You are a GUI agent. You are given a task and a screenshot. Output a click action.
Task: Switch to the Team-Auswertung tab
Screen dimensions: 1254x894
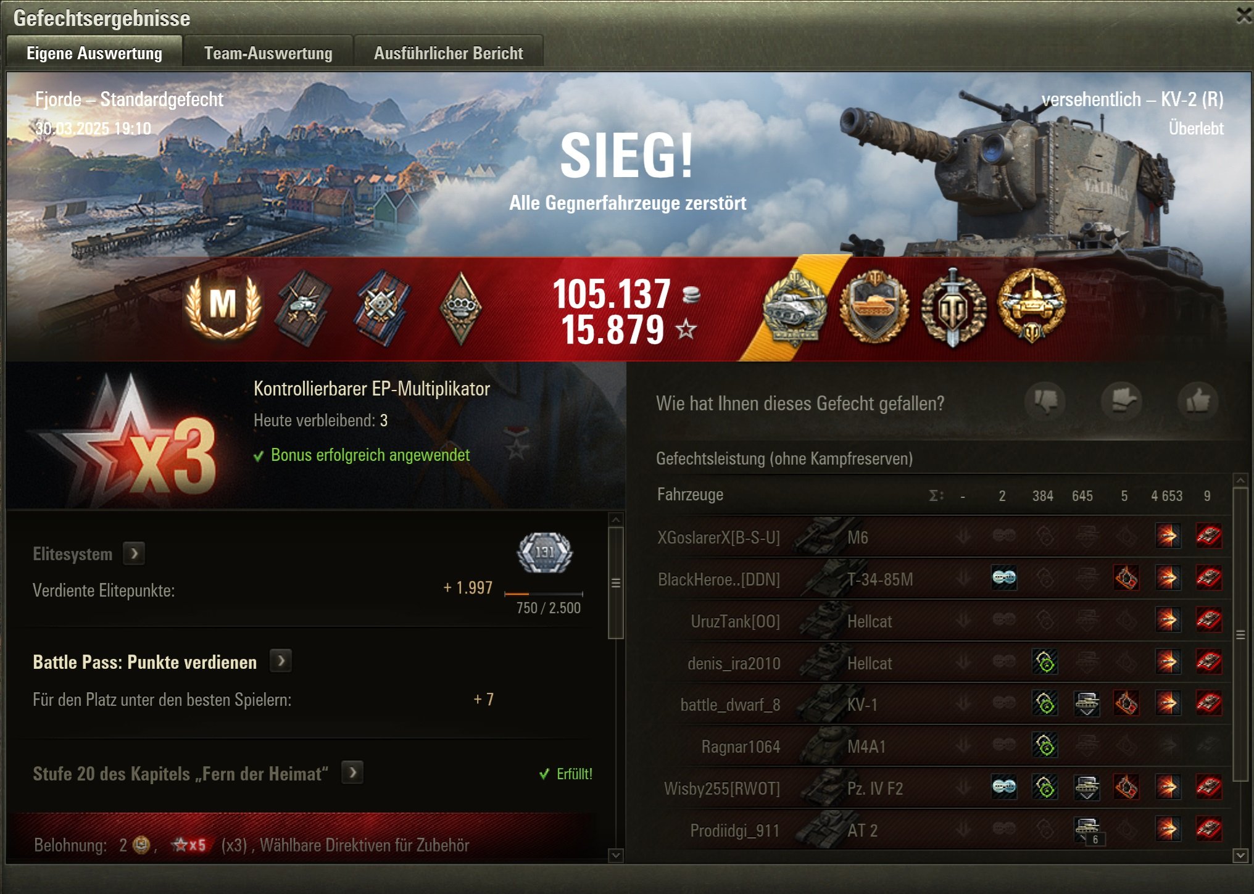(x=268, y=53)
